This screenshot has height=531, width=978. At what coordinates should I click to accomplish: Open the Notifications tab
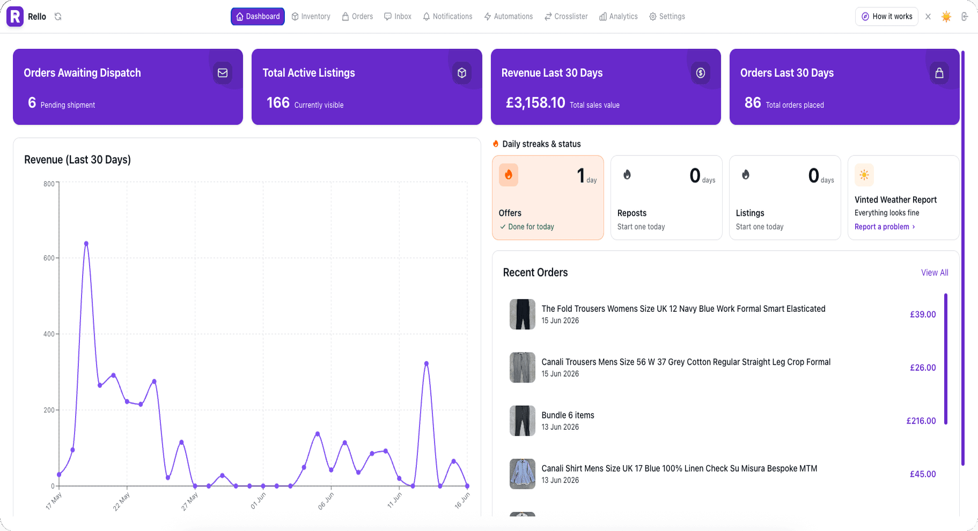[x=447, y=17]
